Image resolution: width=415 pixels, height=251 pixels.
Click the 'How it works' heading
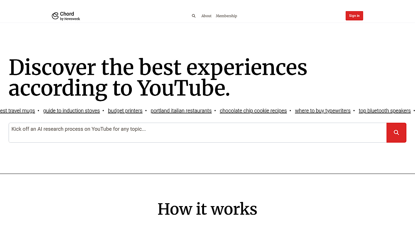(207, 209)
